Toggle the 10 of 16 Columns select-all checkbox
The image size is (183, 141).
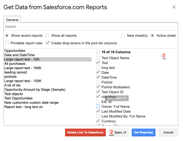(x=98, y=52)
